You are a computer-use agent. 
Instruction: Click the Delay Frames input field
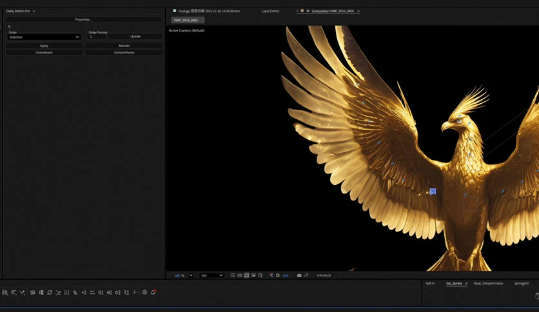(x=97, y=37)
